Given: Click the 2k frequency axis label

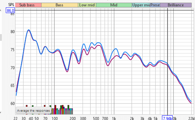Looking at the screenshot, I should [132, 118].
